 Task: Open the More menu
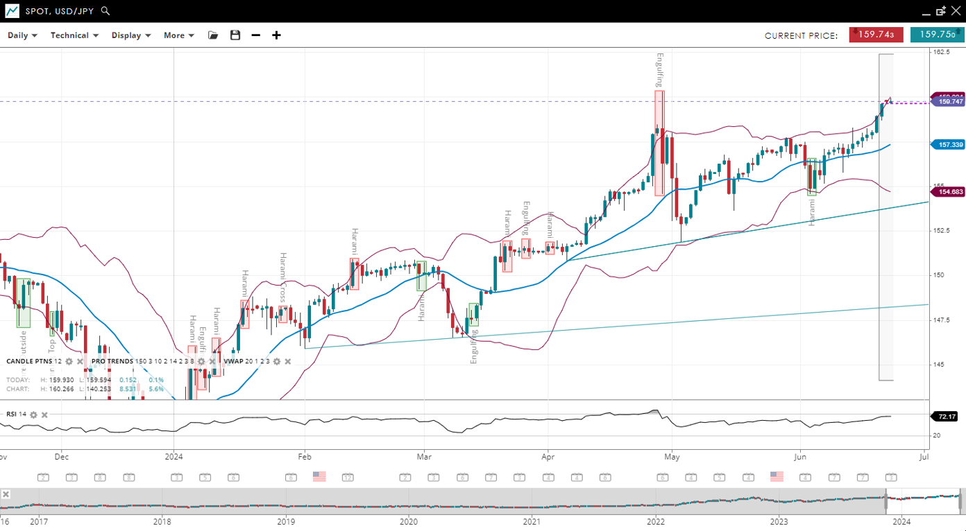pos(178,35)
